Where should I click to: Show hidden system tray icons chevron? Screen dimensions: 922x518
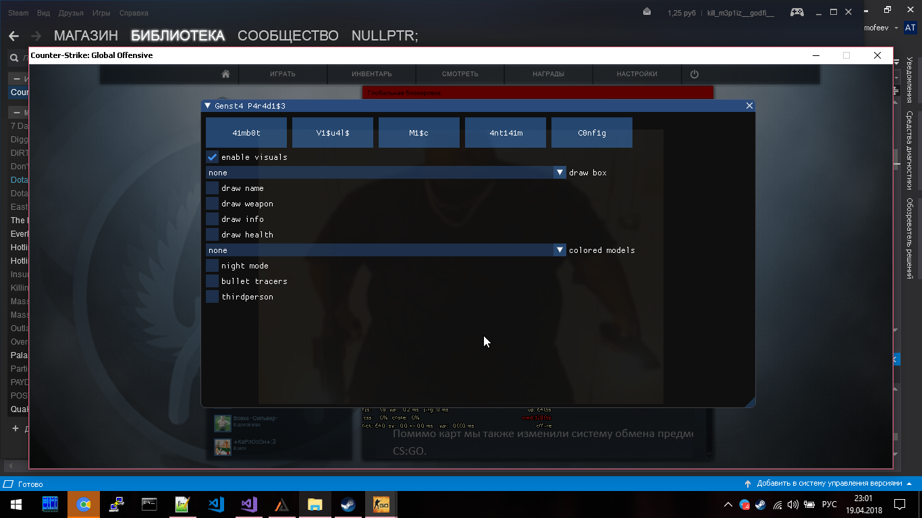coord(728,505)
